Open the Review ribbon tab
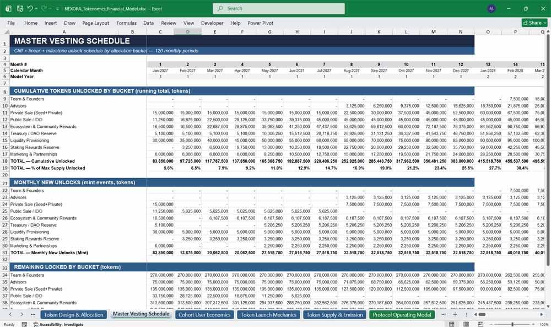 (169, 23)
